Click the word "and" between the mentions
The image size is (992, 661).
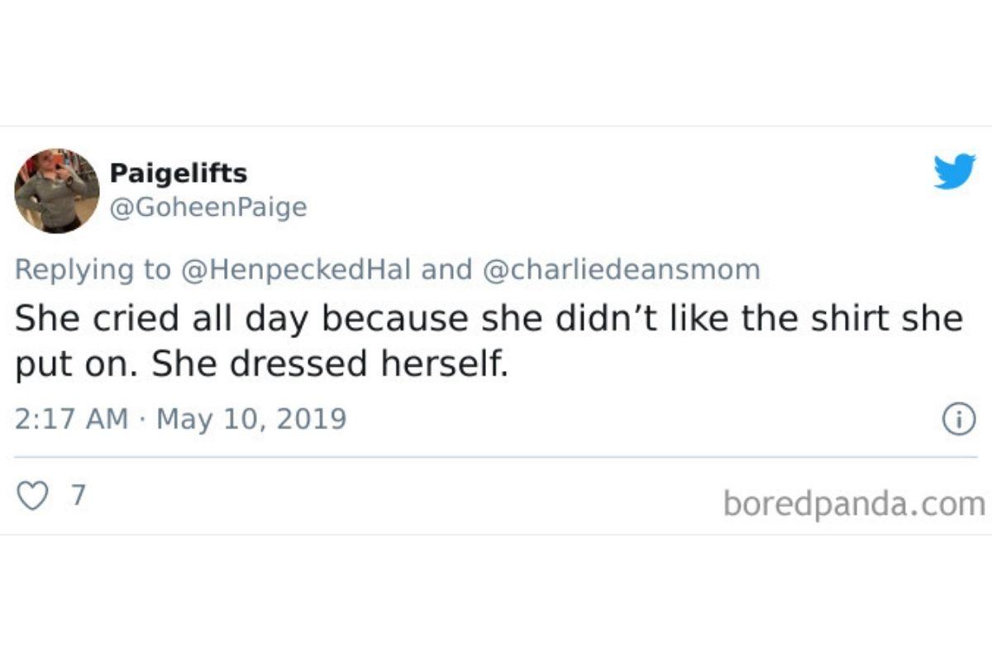(x=446, y=269)
